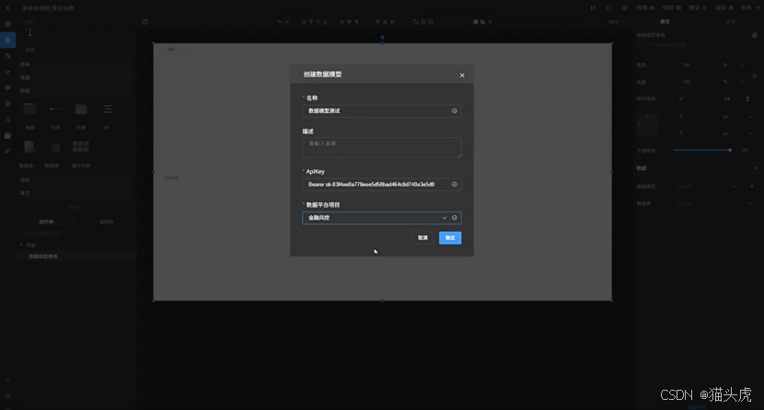Click the redo icon in toolbar
Image resolution: width=764 pixels, height=410 pixels.
(x=287, y=22)
